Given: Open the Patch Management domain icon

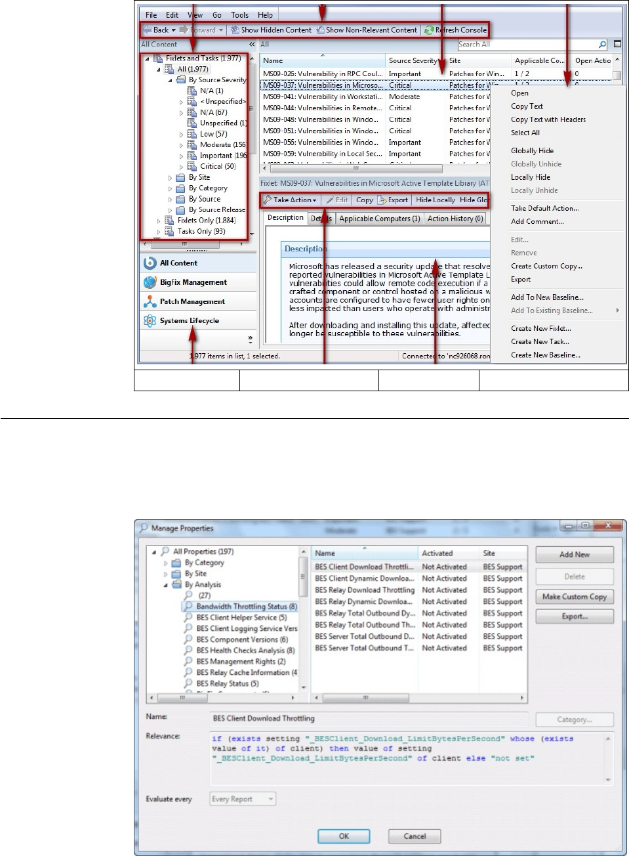Looking at the screenshot, I should (150, 301).
